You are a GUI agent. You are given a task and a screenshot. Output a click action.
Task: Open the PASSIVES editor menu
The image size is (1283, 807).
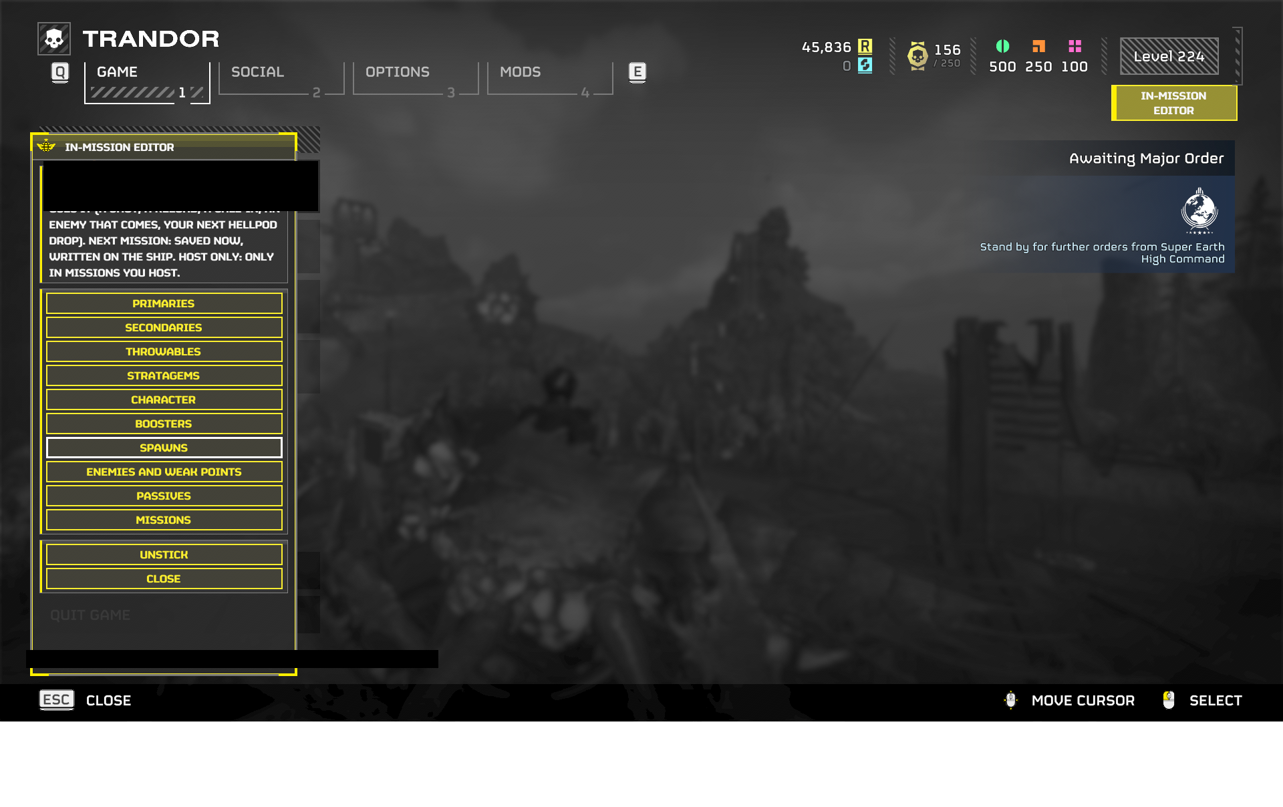[x=164, y=496]
